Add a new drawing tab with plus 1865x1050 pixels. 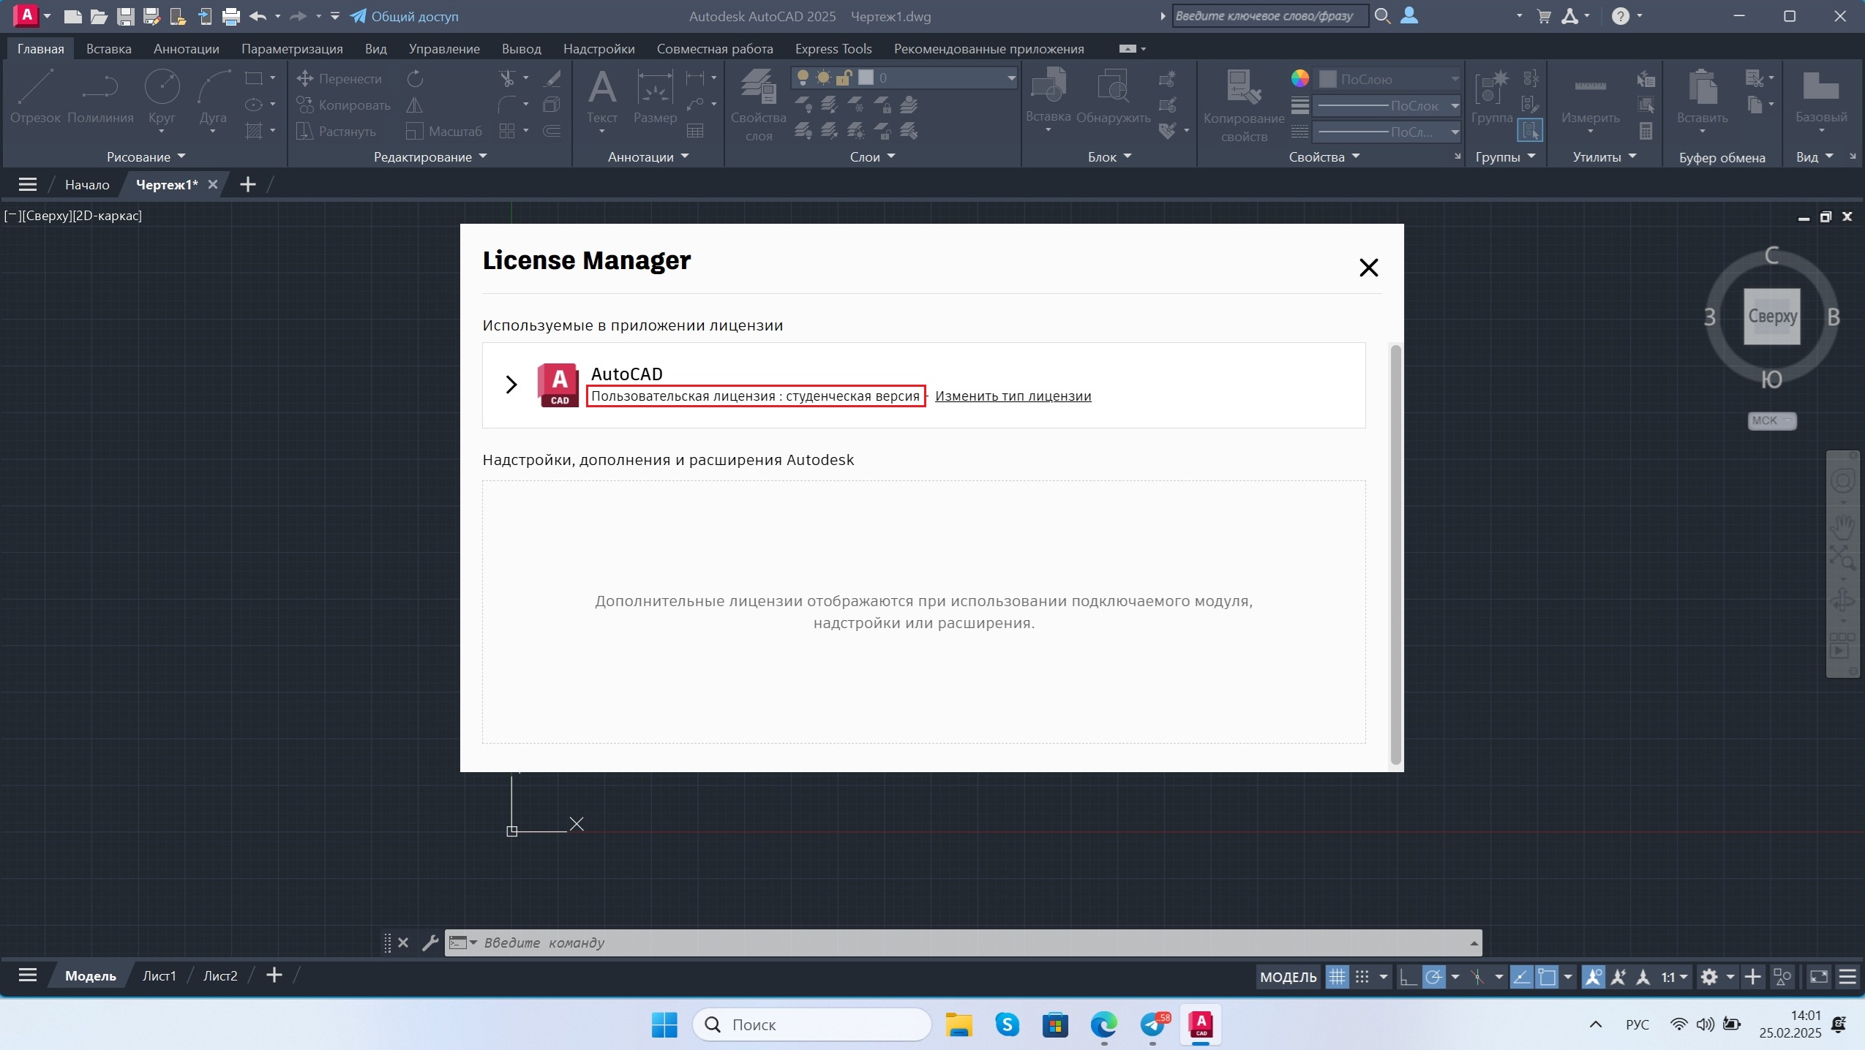click(248, 184)
